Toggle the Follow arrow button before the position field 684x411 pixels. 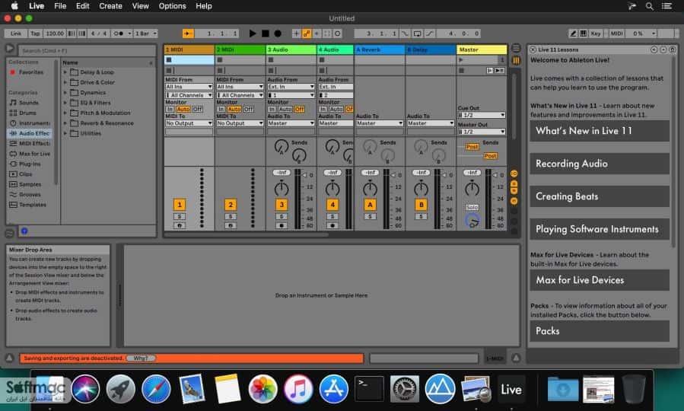point(188,33)
